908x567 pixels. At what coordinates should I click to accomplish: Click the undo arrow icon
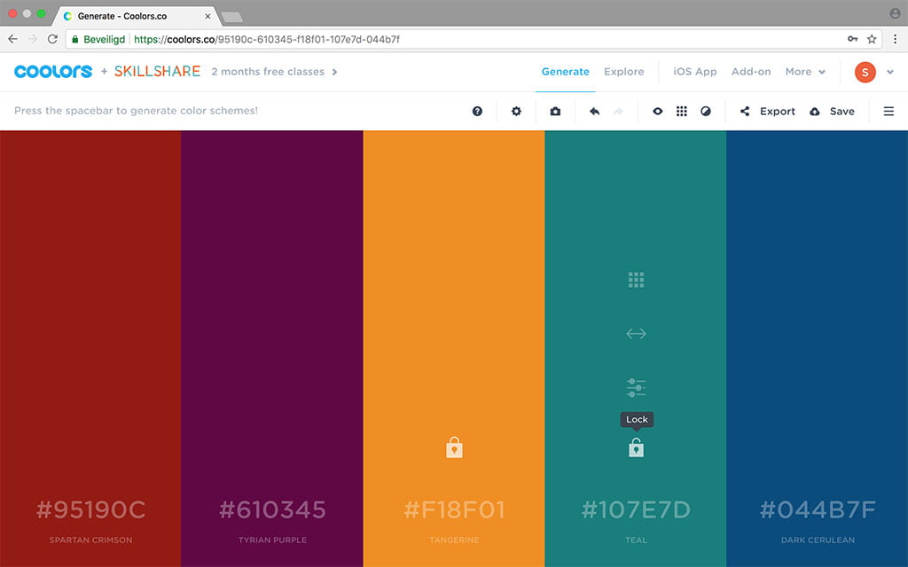pos(594,112)
